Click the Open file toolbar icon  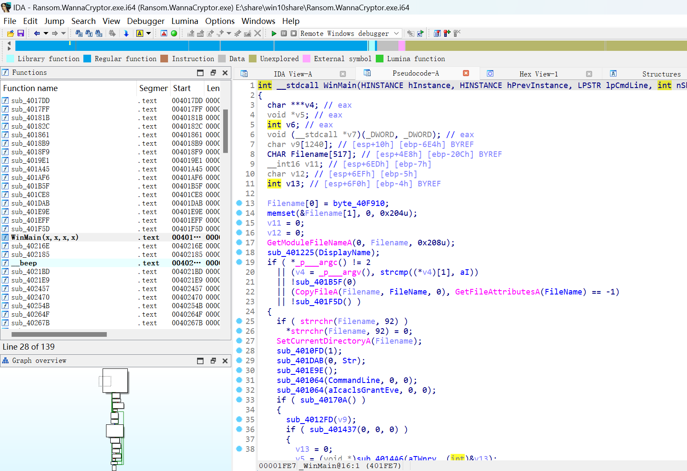coord(11,33)
